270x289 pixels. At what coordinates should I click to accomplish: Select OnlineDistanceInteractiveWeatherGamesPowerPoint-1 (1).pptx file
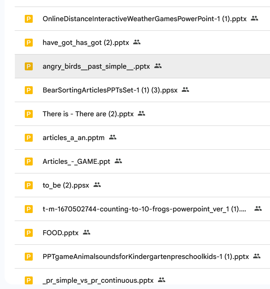coord(144,19)
